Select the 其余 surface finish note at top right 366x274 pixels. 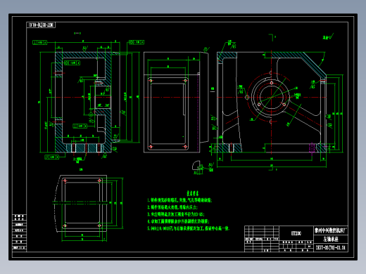328,37
